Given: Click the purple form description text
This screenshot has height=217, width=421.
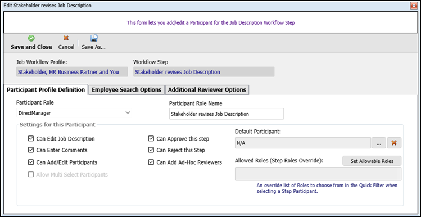Looking at the screenshot, I should (210, 23).
